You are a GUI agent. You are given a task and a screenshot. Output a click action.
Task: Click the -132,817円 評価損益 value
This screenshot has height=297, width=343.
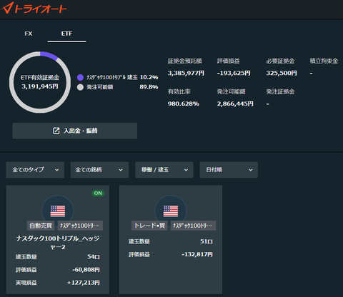[197, 254]
